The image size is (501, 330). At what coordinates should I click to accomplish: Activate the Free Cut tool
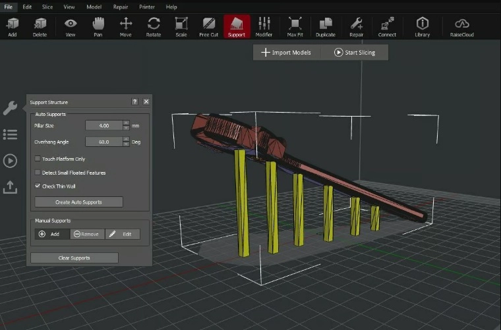tap(209, 27)
